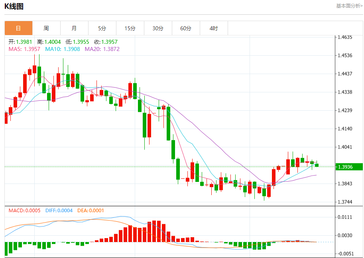Click the MACD:0.0005 indicator label
364x258 pixels.
pyautogui.click(x=24, y=211)
